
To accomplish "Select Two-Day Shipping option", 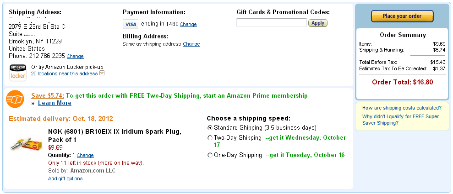I will coord(210,138).
